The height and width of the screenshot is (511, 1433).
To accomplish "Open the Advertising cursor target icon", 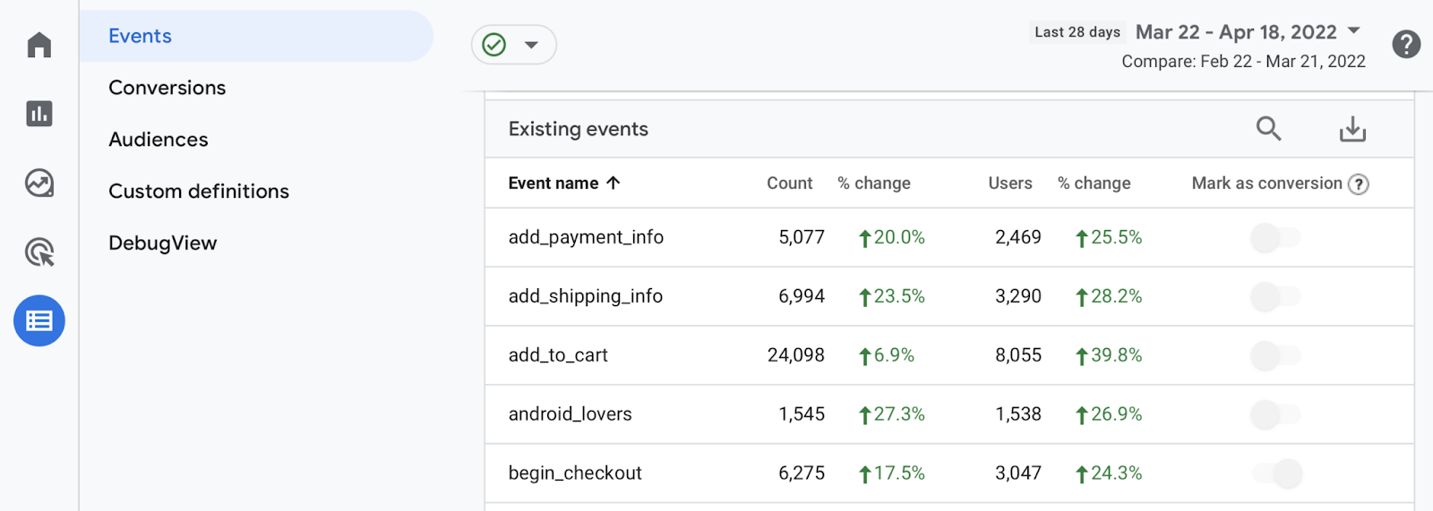I will (x=39, y=252).
